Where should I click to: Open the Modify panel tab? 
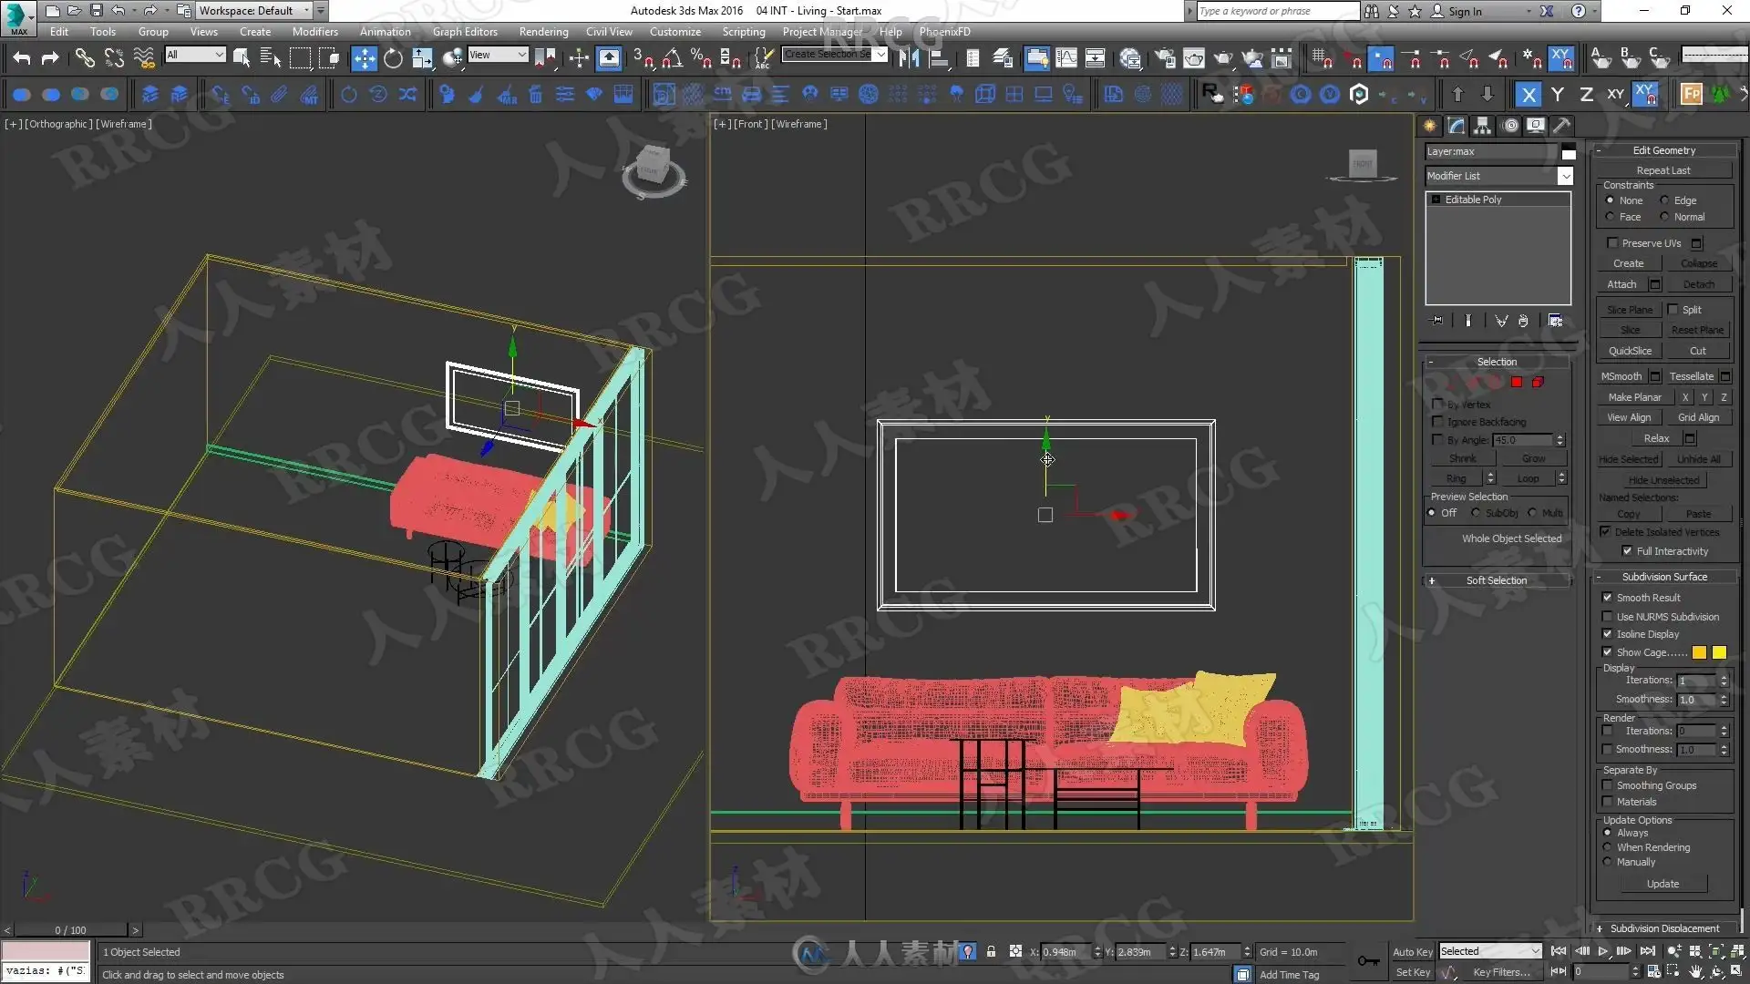(1457, 126)
